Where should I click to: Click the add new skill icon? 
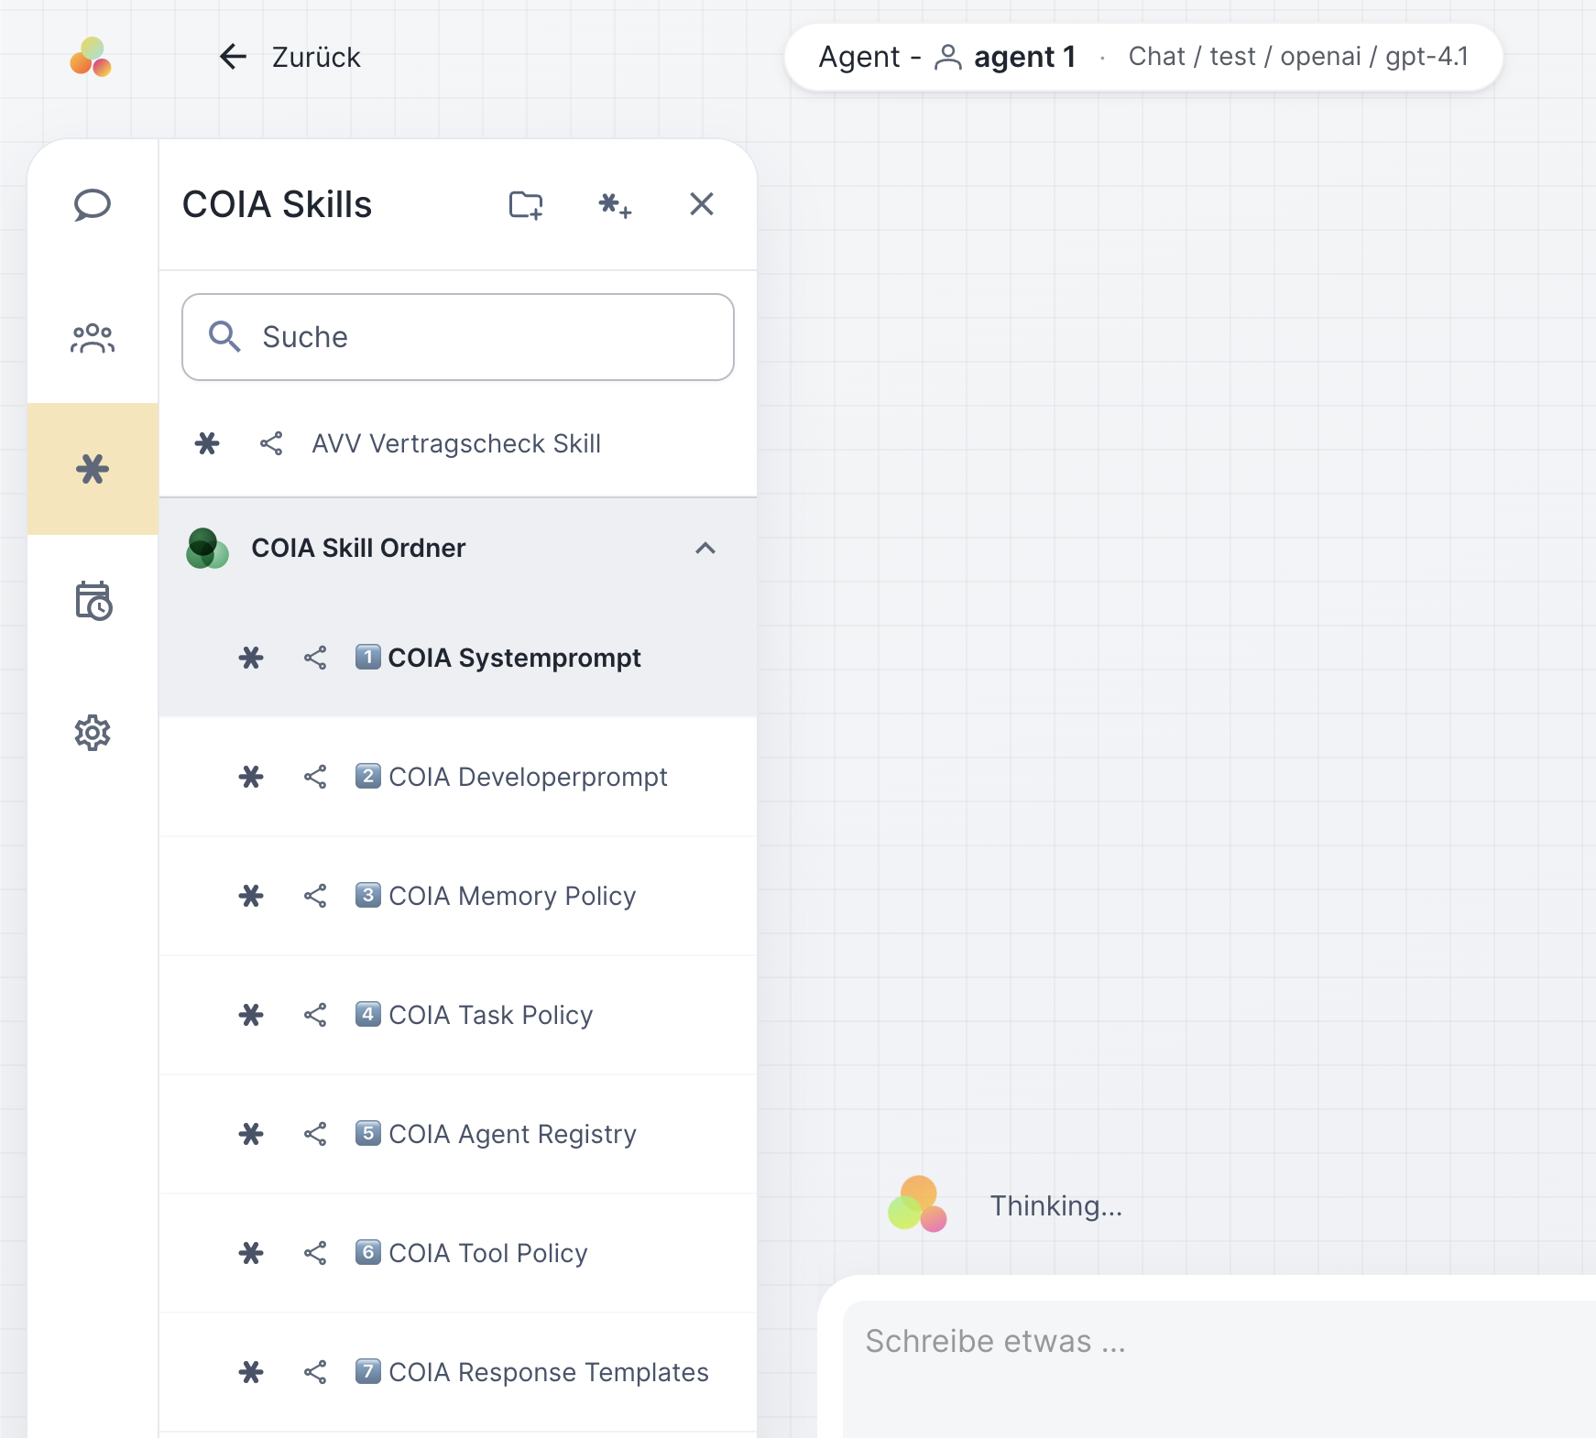615,204
